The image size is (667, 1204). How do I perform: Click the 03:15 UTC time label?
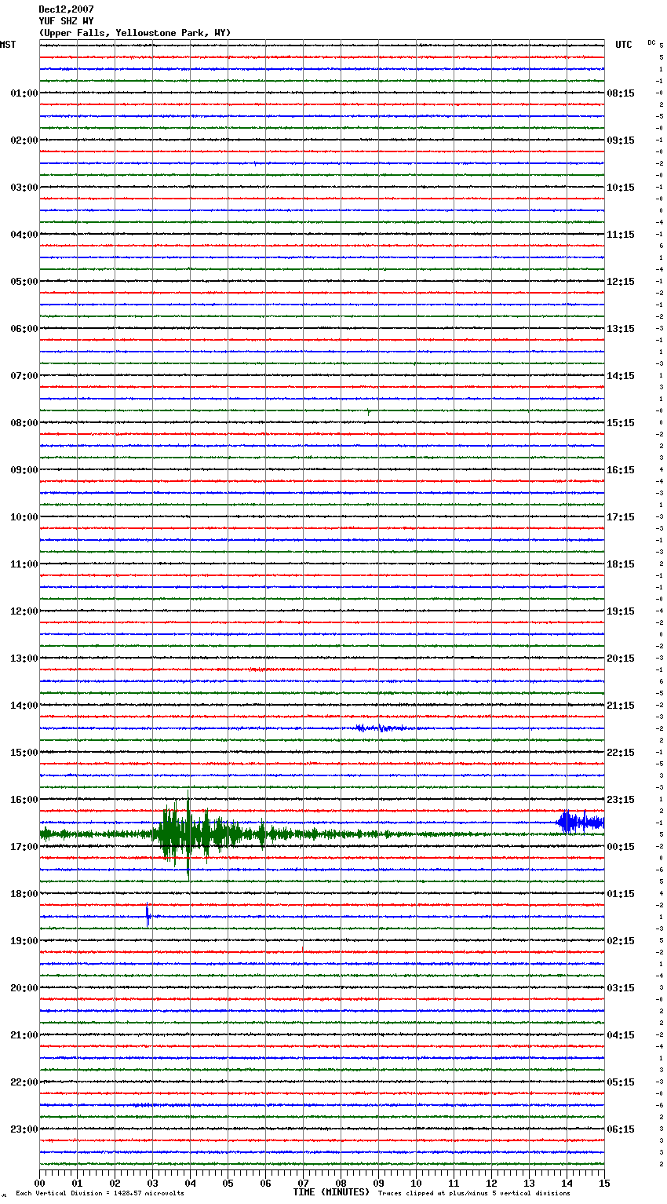click(x=621, y=988)
